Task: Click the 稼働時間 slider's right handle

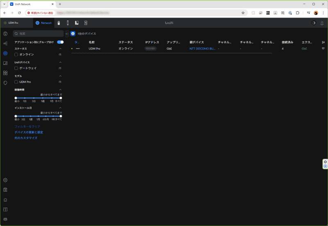Action: click(x=61, y=98)
